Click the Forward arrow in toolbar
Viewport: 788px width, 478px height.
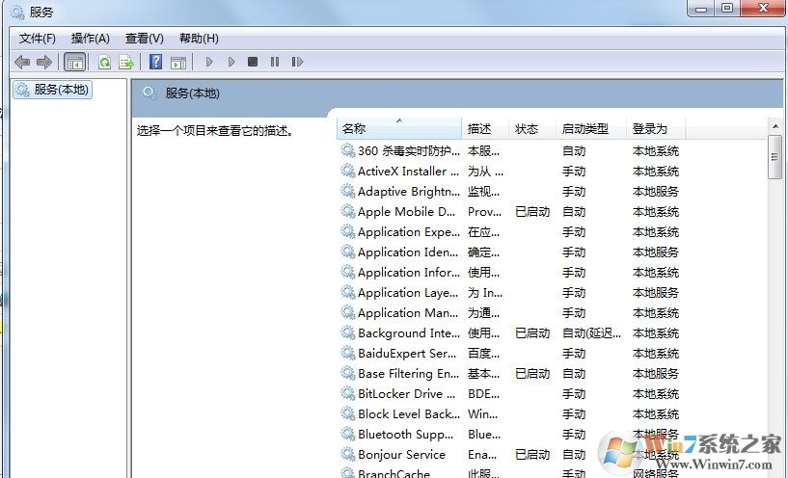coord(43,63)
